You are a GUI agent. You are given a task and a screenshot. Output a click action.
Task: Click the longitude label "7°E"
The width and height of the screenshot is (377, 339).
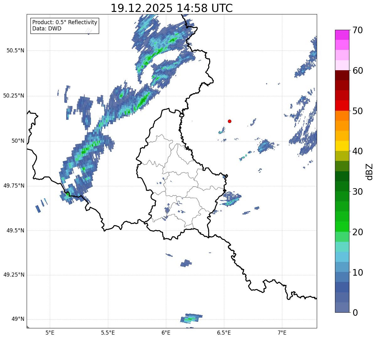pyautogui.click(x=282, y=333)
